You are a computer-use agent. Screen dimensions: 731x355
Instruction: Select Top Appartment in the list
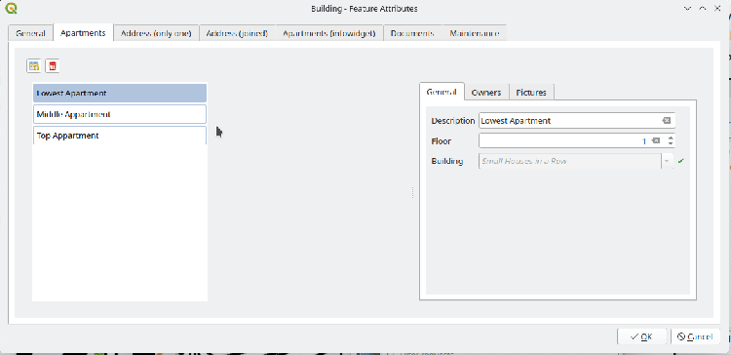click(x=120, y=136)
